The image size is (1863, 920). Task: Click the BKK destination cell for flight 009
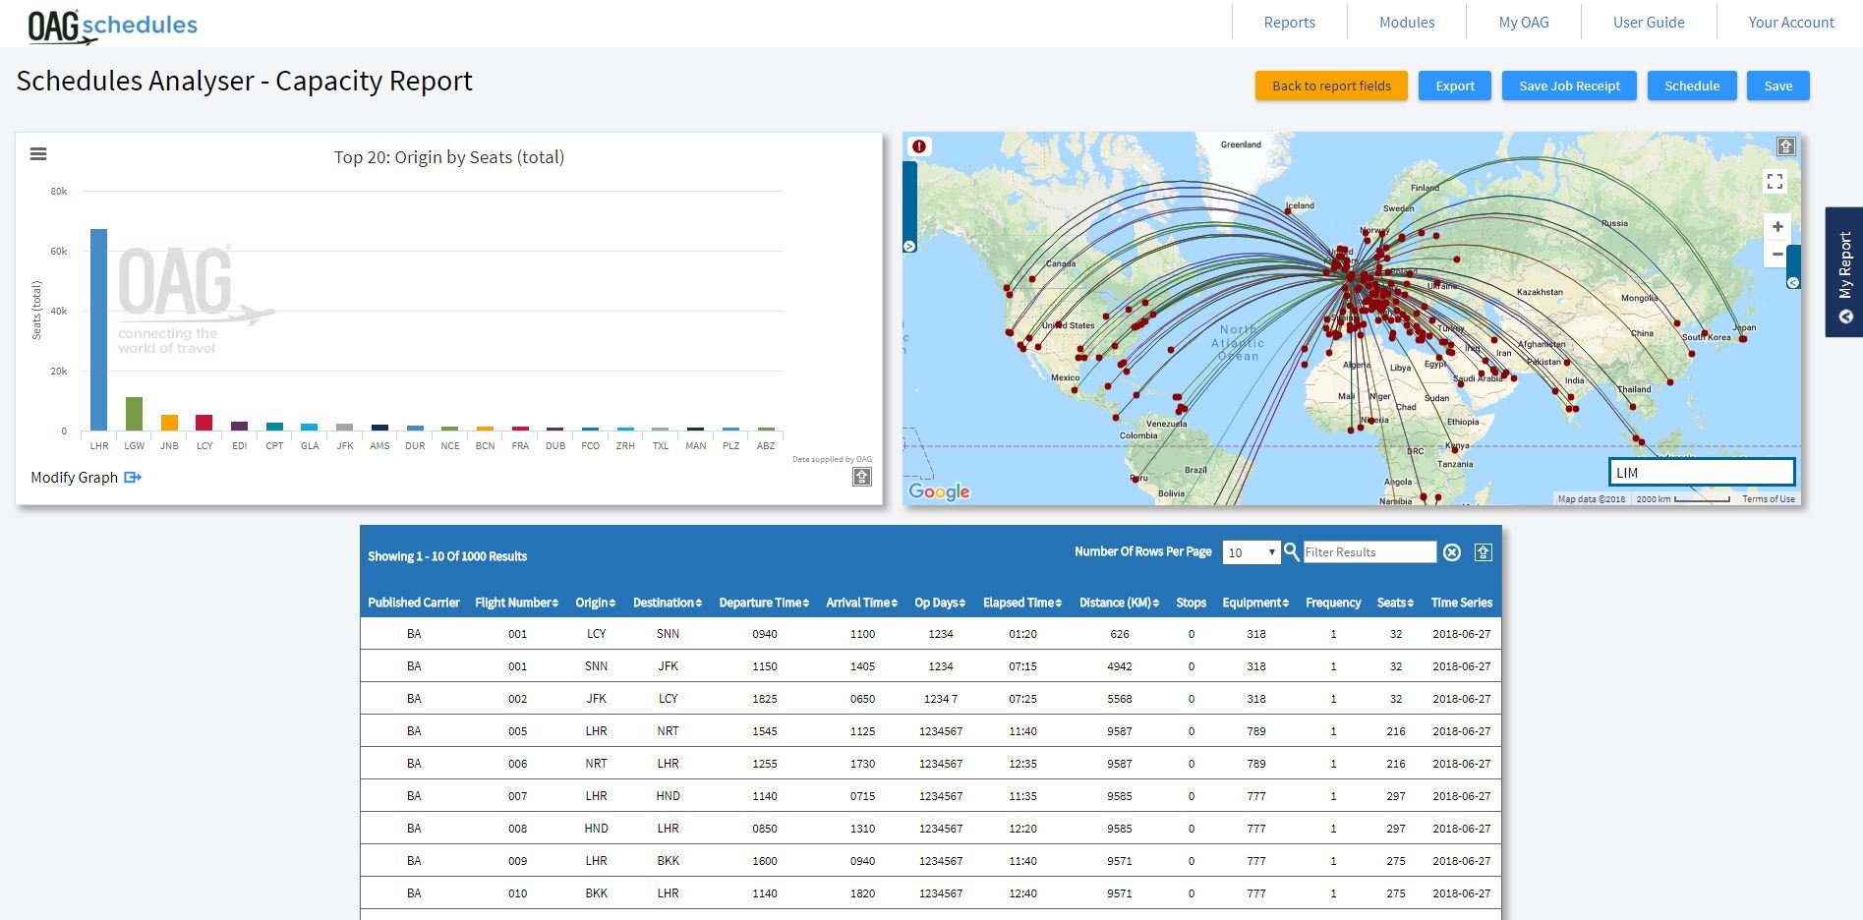pyautogui.click(x=668, y=861)
